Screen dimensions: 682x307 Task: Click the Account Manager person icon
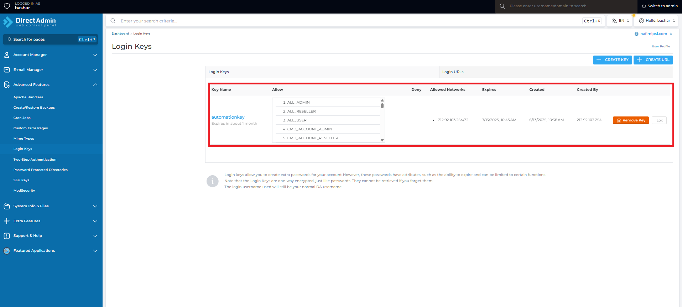(7, 55)
